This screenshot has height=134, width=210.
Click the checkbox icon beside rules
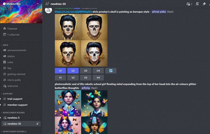coord(4,62)
